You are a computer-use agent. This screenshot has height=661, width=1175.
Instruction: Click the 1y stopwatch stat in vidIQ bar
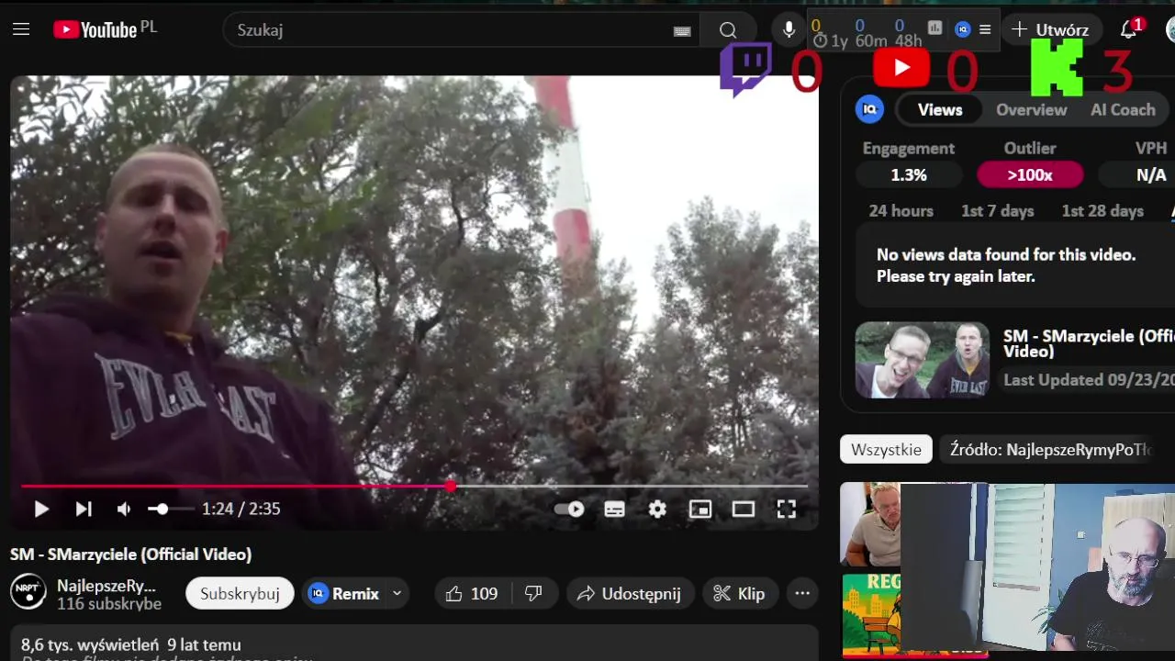click(831, 40)
